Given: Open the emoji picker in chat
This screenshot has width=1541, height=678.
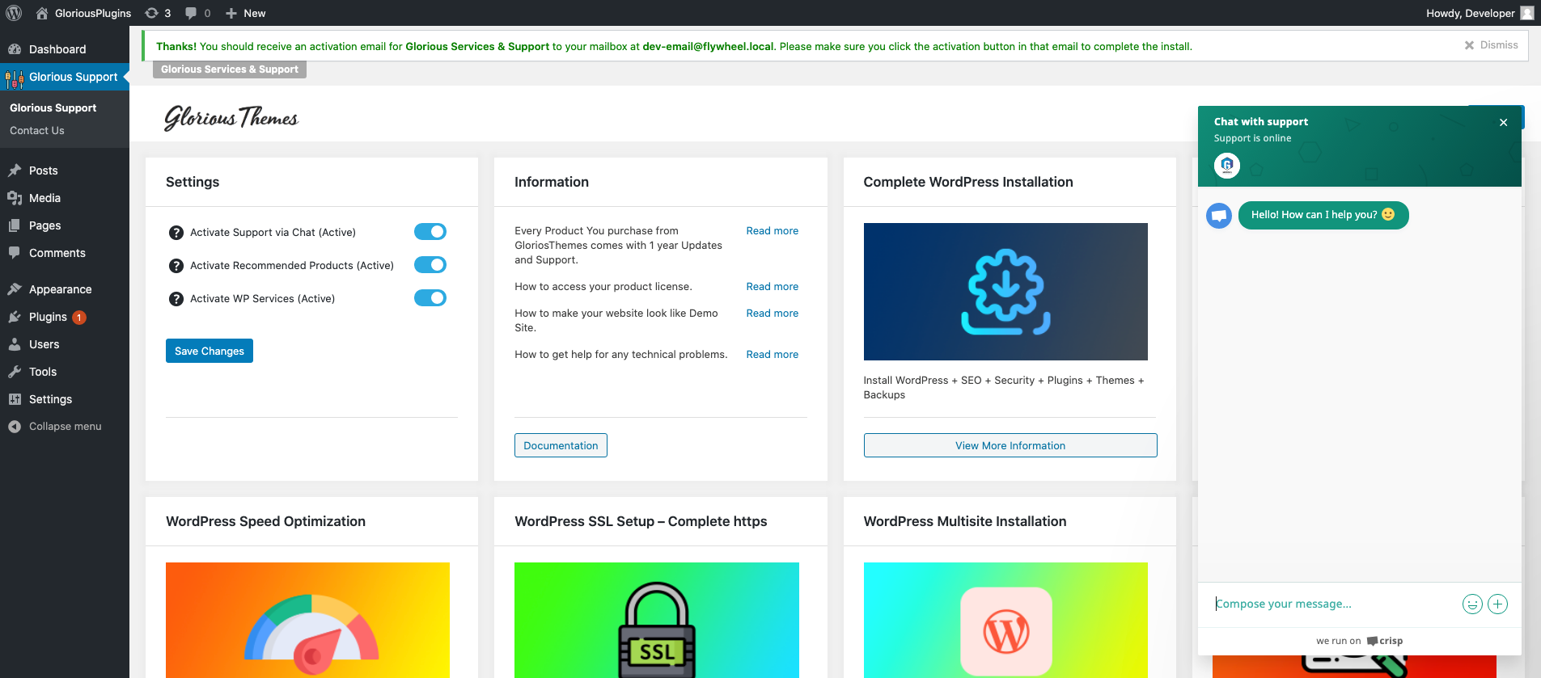Looking at the screenshot, I should [x=1472, y=604].
